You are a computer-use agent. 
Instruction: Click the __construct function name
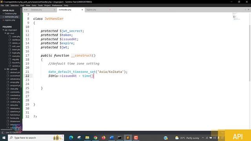82,56
